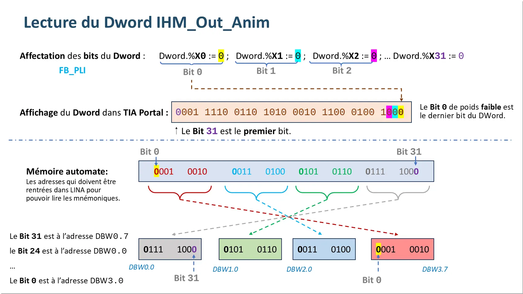The width and height of the screenshot is (523, 294).
Task: Select the cyan highlighted 0 after Dword.%X1
Action: 298,56
